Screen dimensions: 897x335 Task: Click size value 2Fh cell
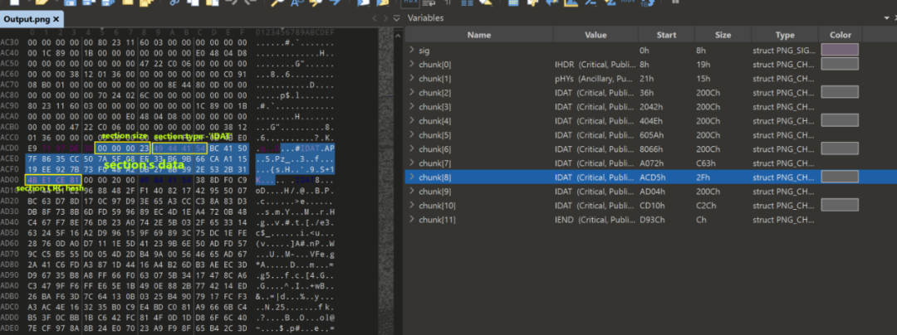(x=723, y=177)
